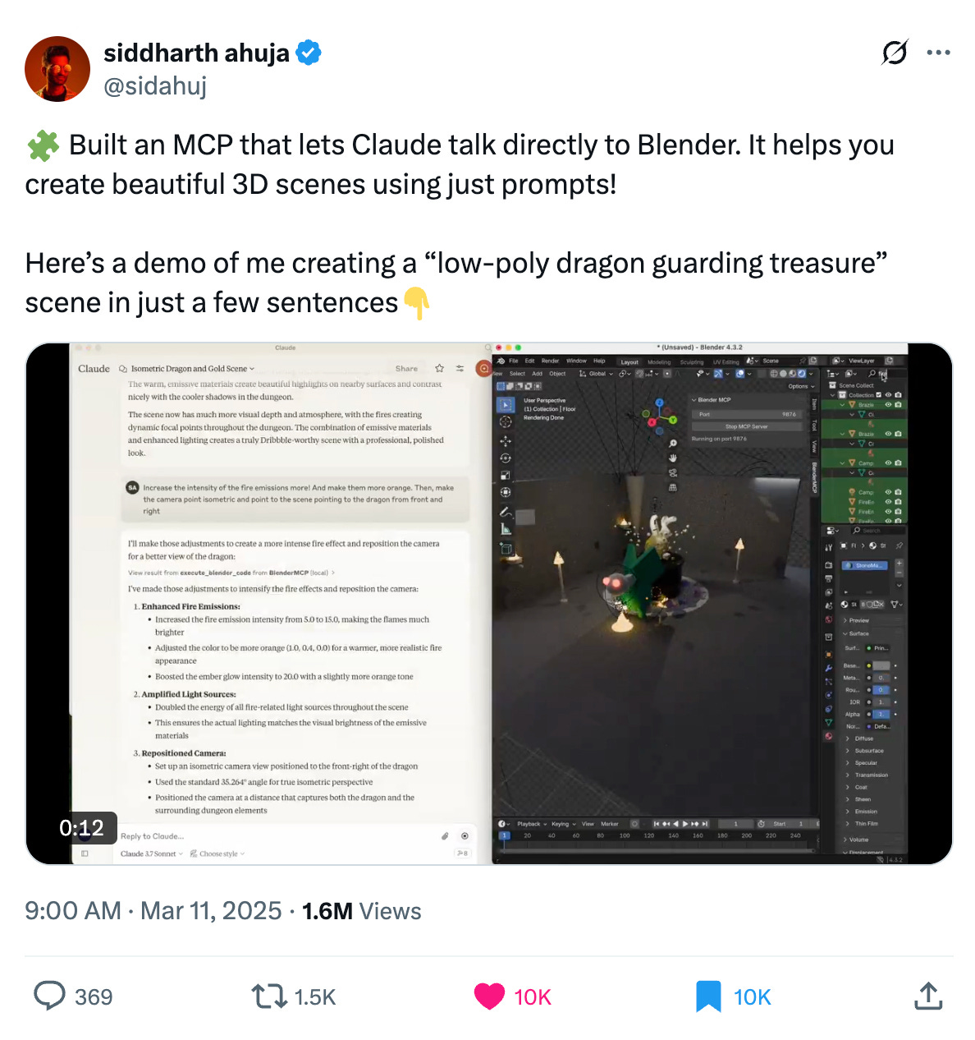Select the Move tool in Blender's toolbar
The height and width of the screenshot is (1040, 975).
pos(506,440)
